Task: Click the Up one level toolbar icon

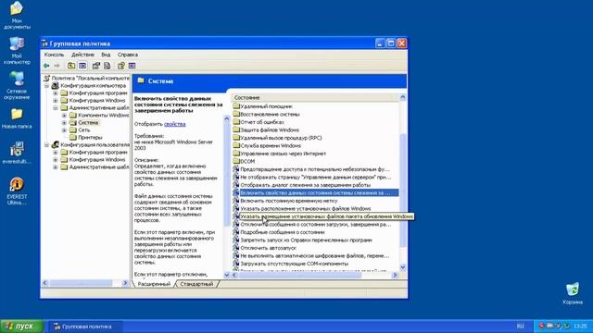Action: [x=71, y=66]
